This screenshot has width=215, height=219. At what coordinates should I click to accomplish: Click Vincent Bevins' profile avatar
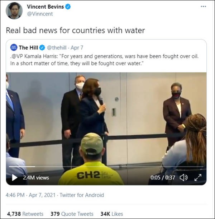click(x=14, y=10)
